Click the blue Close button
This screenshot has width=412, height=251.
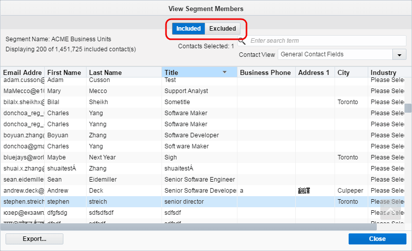[377, 239]
